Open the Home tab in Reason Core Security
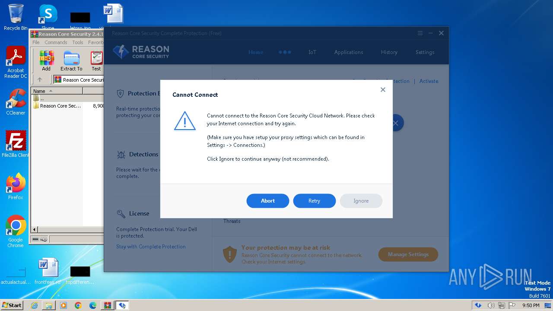The width and height of the screenshot is (553, 311). (x=256, y=52)
